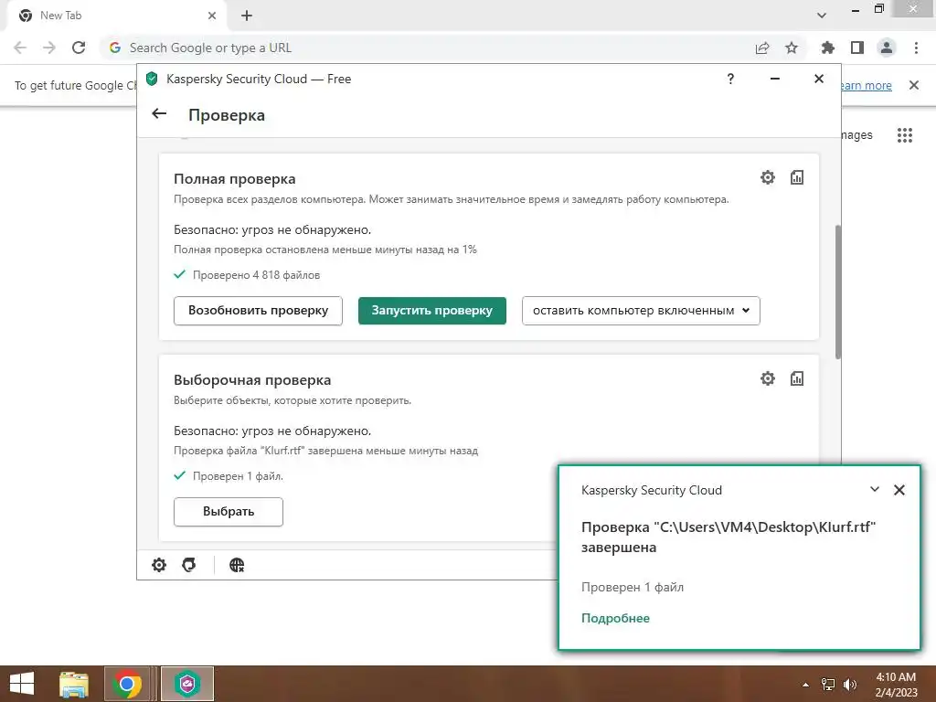Click the globe network icon in bottom bar
The height and width of the screenshot is (702, 936).
coord(237,565)
